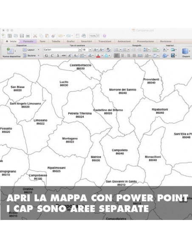Increase font size with larger A

coord(96,50)
